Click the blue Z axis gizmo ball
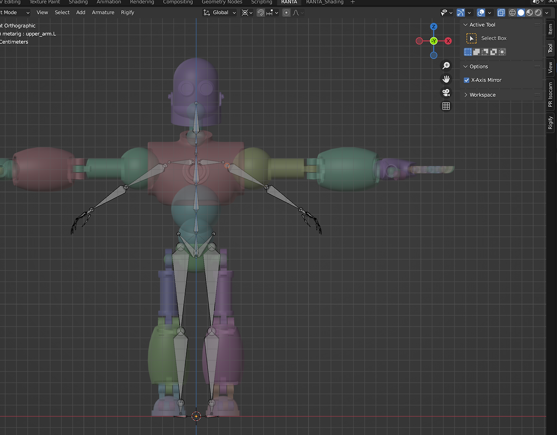Viewport: 557px width, 435px height. [434, 27]
